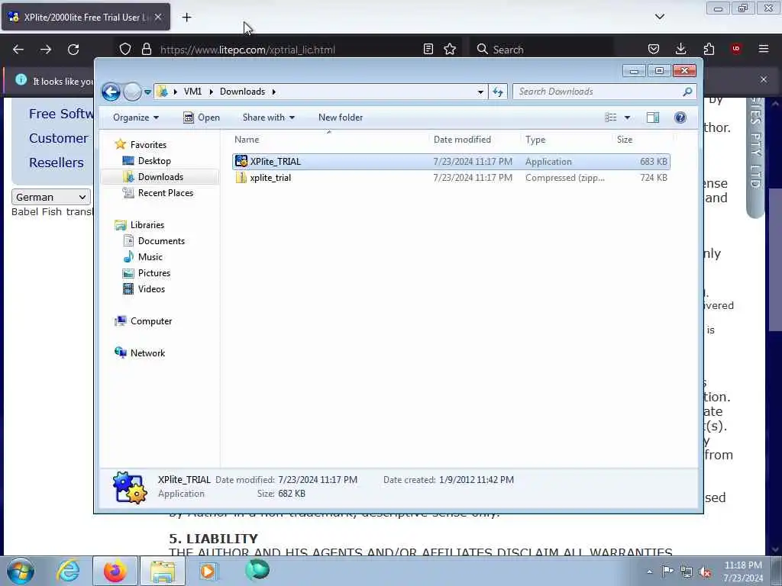
Task: Click the magnifier icon in Search Downloads
Action: pyautogui.click(x=688, y=92)
